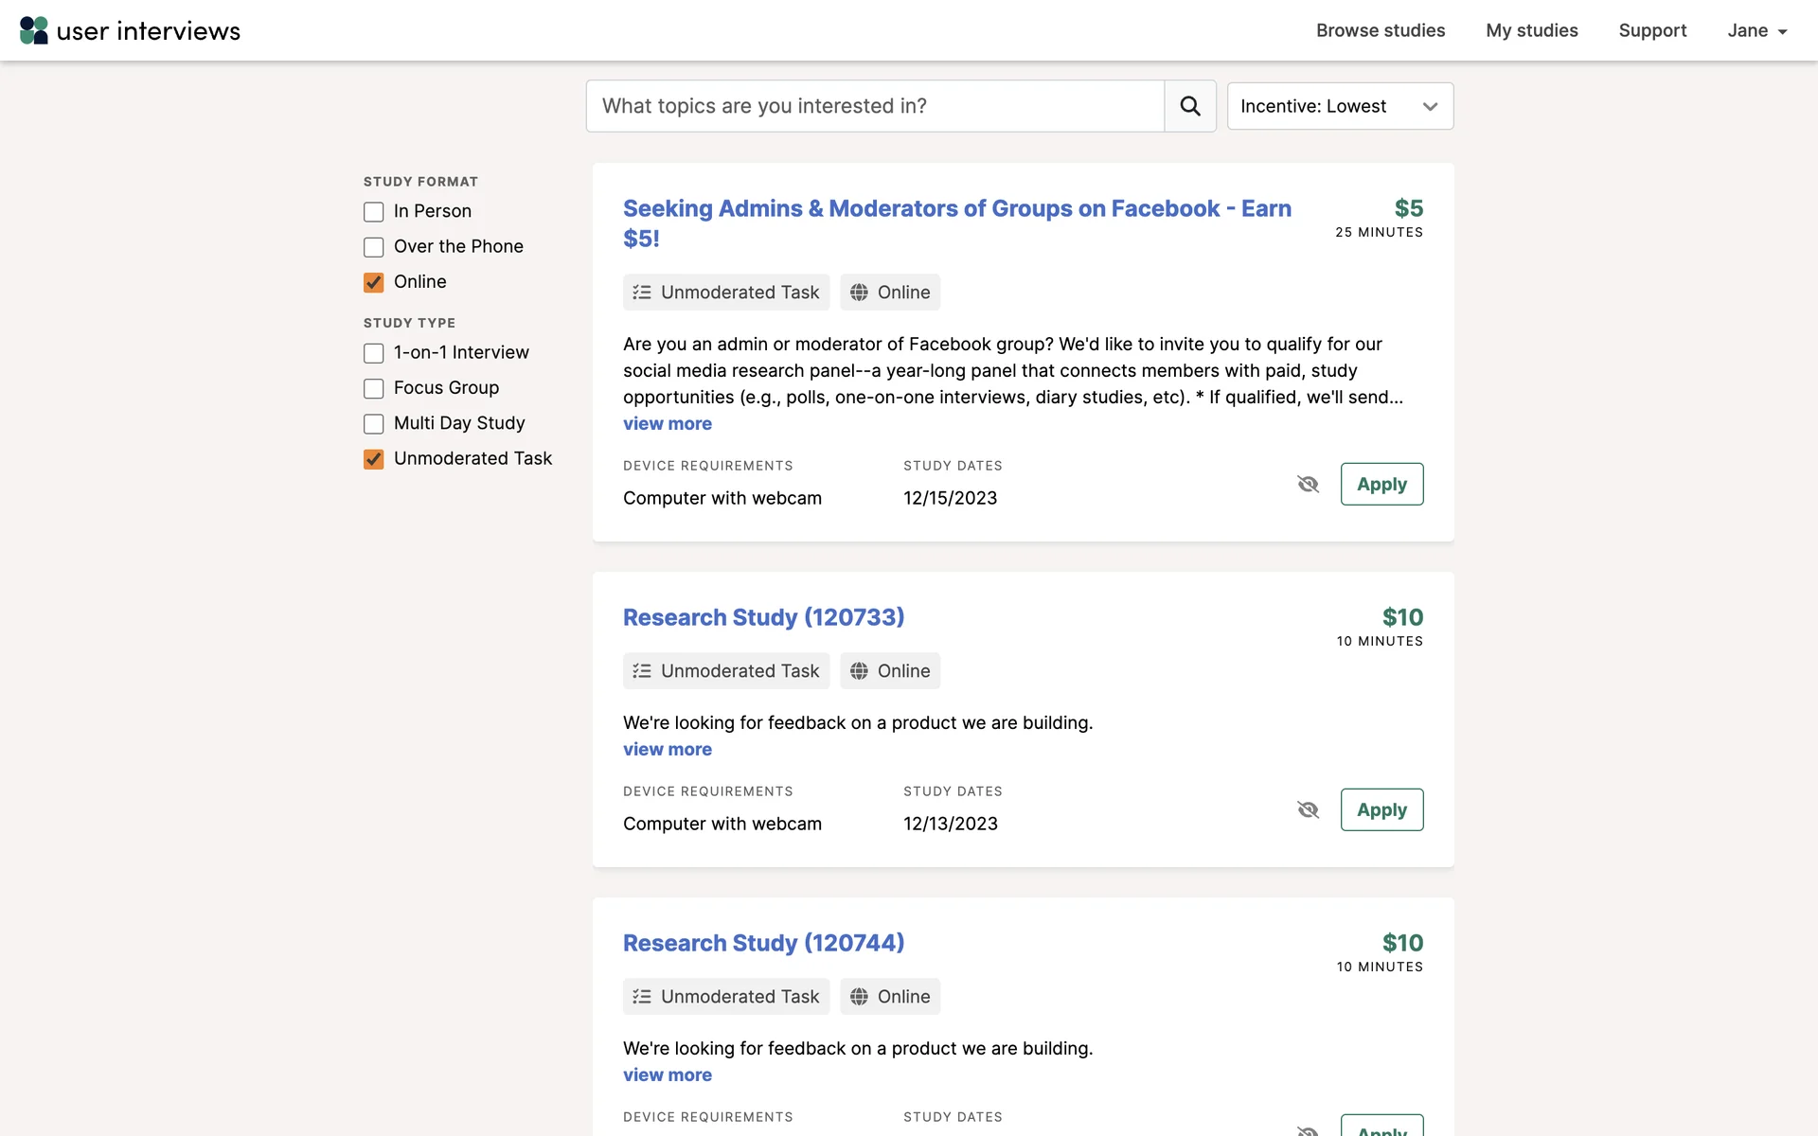This screenshot has height=1136, width=1818.
Task: Open the Incentive: Lowest sort dropdown
Action: click(1340, 106)
